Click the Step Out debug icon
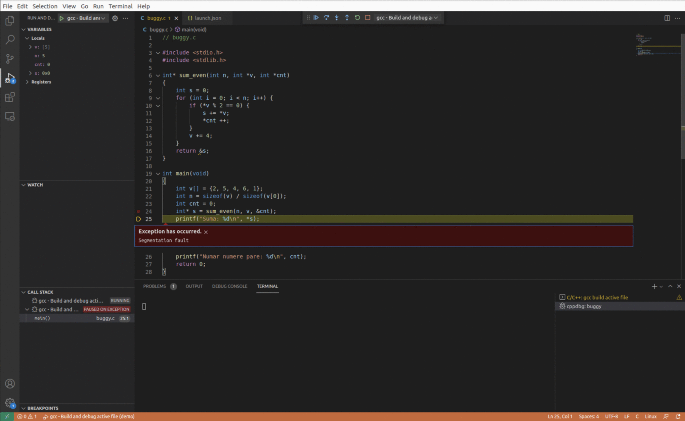The image size is (685, 421). click(x=347, y=17)
